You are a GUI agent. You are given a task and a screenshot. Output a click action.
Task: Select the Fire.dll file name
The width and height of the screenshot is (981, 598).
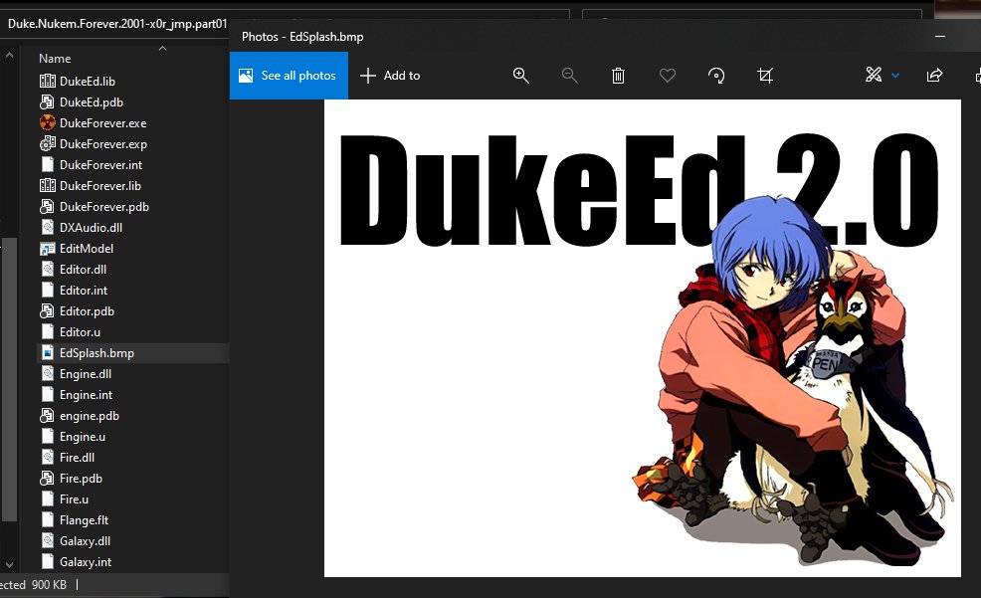pyautogui.click(x=77, y=458)
